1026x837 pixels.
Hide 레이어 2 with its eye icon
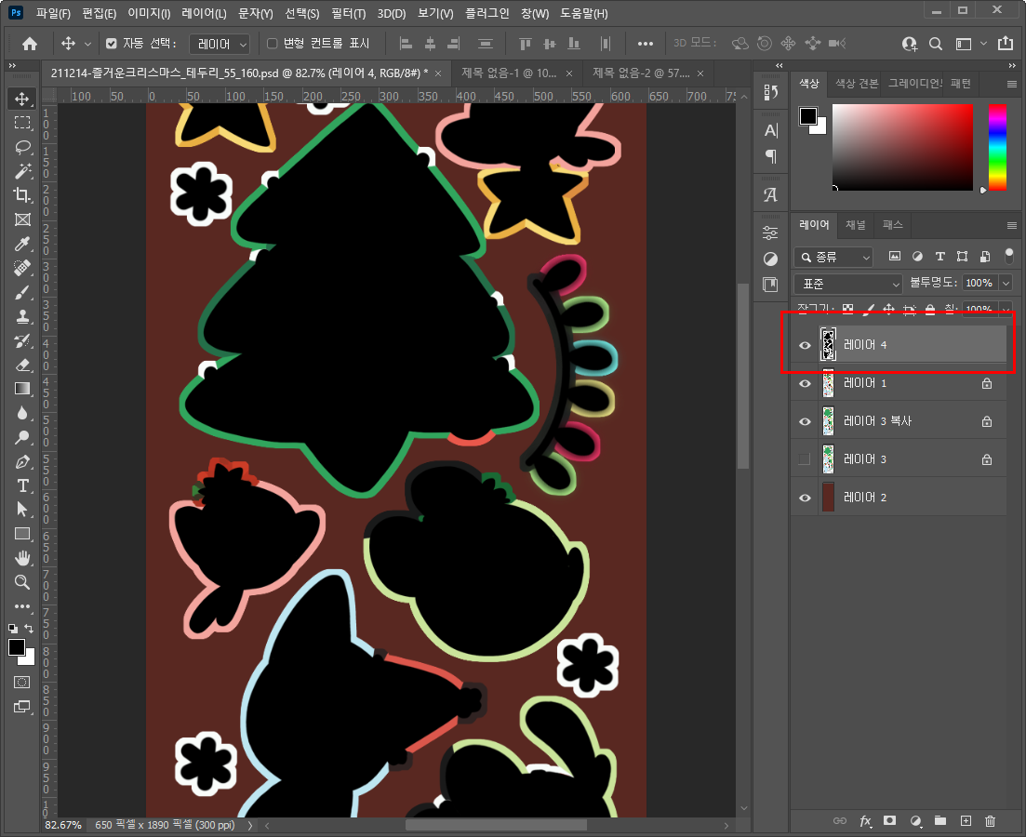pyautogui.click(x=805, y=498)
